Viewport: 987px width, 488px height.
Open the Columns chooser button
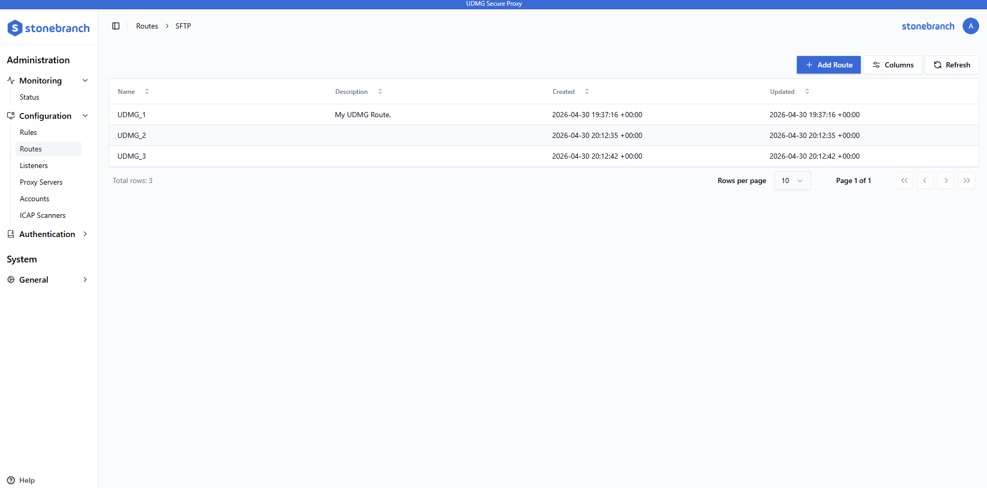coord(892,65)
